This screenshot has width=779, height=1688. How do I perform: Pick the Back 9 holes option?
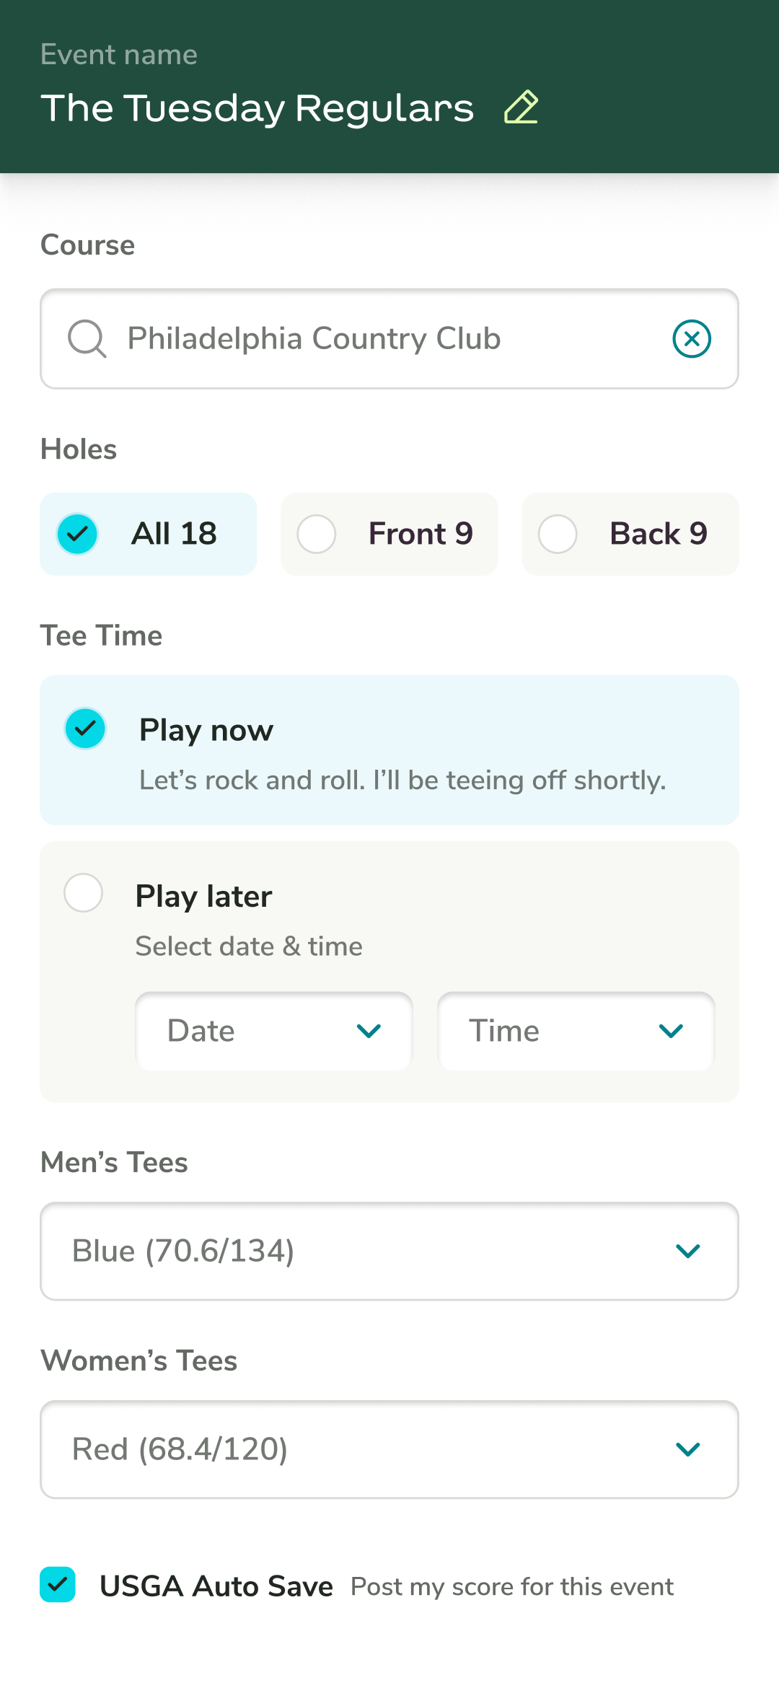(x=630, y=534)
